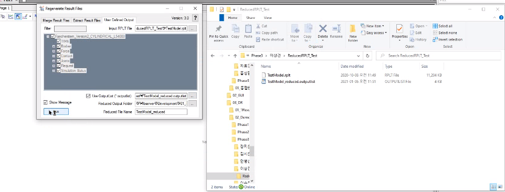Click the Copy path icon
Viewport: 505px width, 192px height.
pyautogui.click(x=258, y=33)
